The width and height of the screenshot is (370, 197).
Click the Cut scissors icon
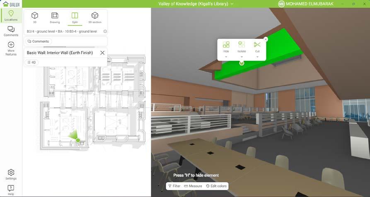[x=257, y=44]
